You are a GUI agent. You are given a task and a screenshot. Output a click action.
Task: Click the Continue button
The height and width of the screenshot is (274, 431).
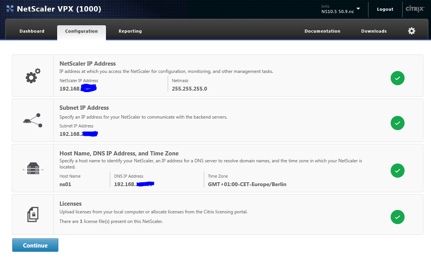click(x=35, y=245)
